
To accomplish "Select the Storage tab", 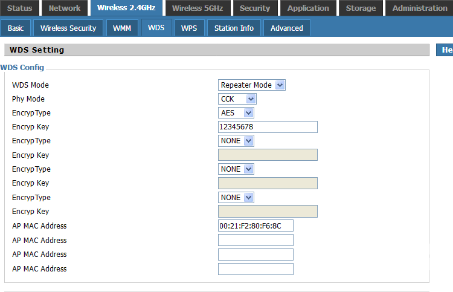I will pyautogui.click(x=361, y=8).
